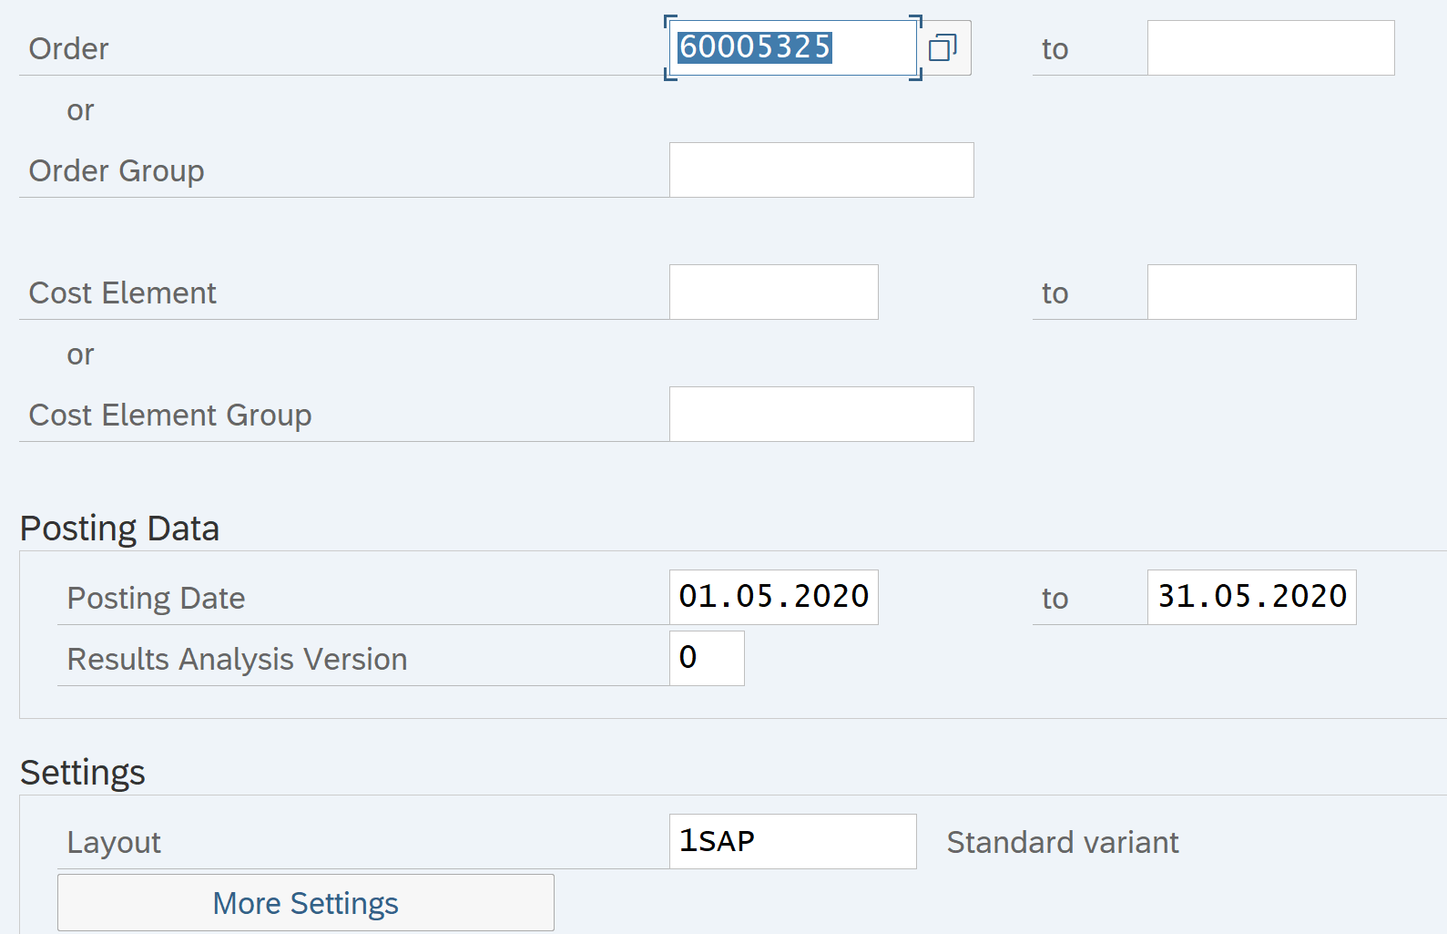Click the Results Analysis Version label
Viewport: 1447px width, 934px height.
pyautogui.click(x=237, y=660)
